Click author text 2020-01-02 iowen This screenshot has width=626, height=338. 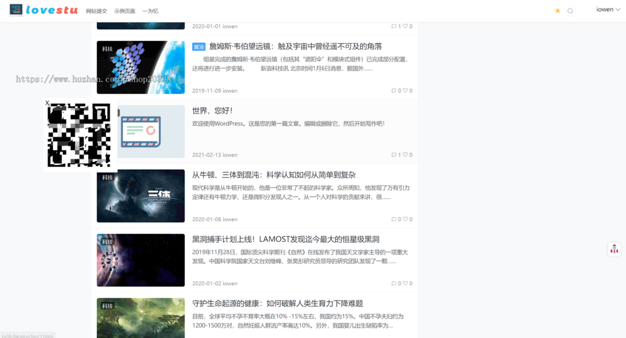click(215, 284)
